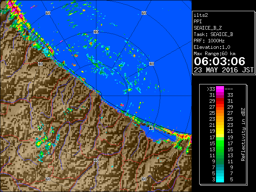Viewport: 256px width, 192px height.
Task: Click the "PRF: 1000Hz" entry
Action: 209,41
